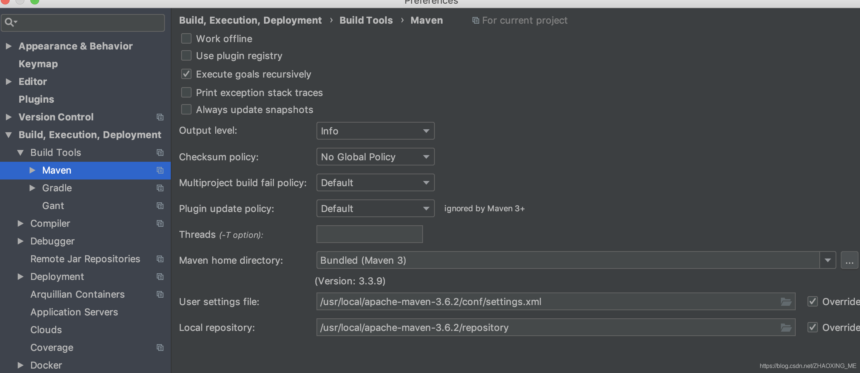The image size is (860, 373).
Task: Open Checksum policy dropdown
Action: pyautogui.click(x=375, y=157)
